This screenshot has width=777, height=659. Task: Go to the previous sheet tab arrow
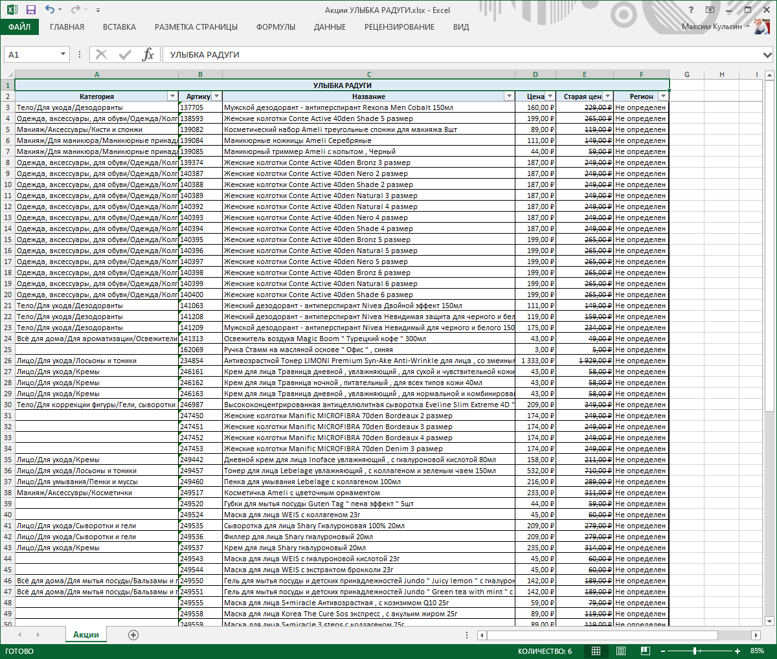19,635
